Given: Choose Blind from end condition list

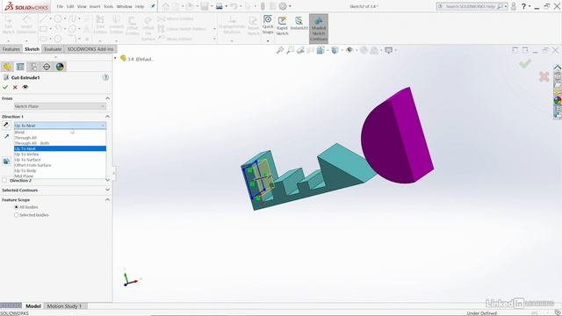Looking at the screenshot, I should [x=60, y=133].
